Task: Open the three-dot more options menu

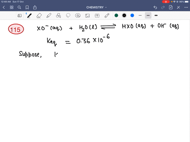Action: tap(186, 7)
